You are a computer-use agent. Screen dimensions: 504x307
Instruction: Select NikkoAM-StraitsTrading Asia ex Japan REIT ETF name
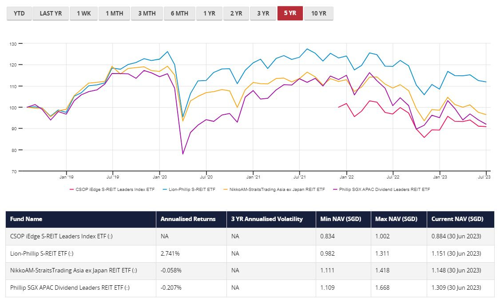tap(74, 270)
